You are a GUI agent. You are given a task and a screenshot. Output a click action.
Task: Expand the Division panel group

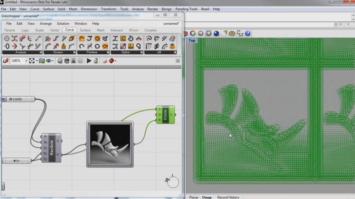click(74, 52)
